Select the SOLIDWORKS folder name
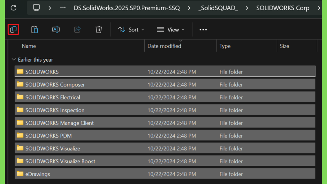Image resolution: width=327 pixels, height=184 pixels. 42,72
